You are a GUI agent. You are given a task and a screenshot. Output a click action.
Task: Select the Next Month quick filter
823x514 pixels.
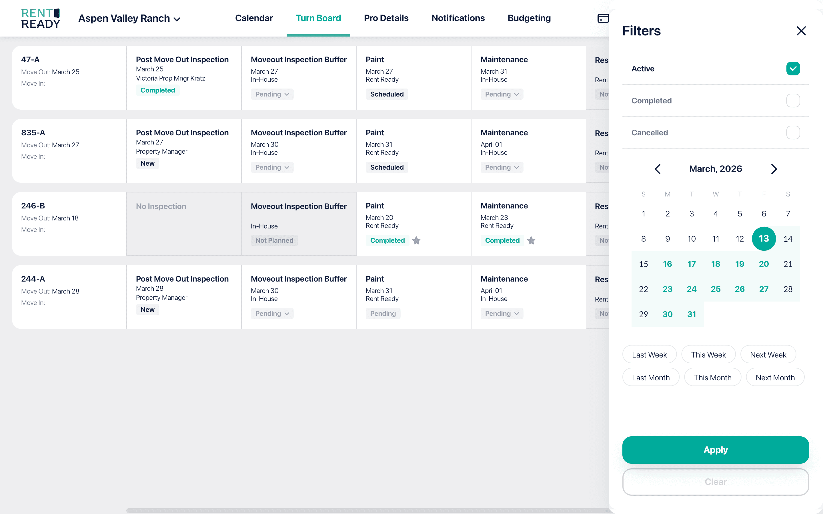pos(775,377)
